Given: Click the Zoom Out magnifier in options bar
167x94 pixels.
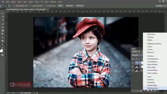Looking at the screenshot, I should (9, 6).
